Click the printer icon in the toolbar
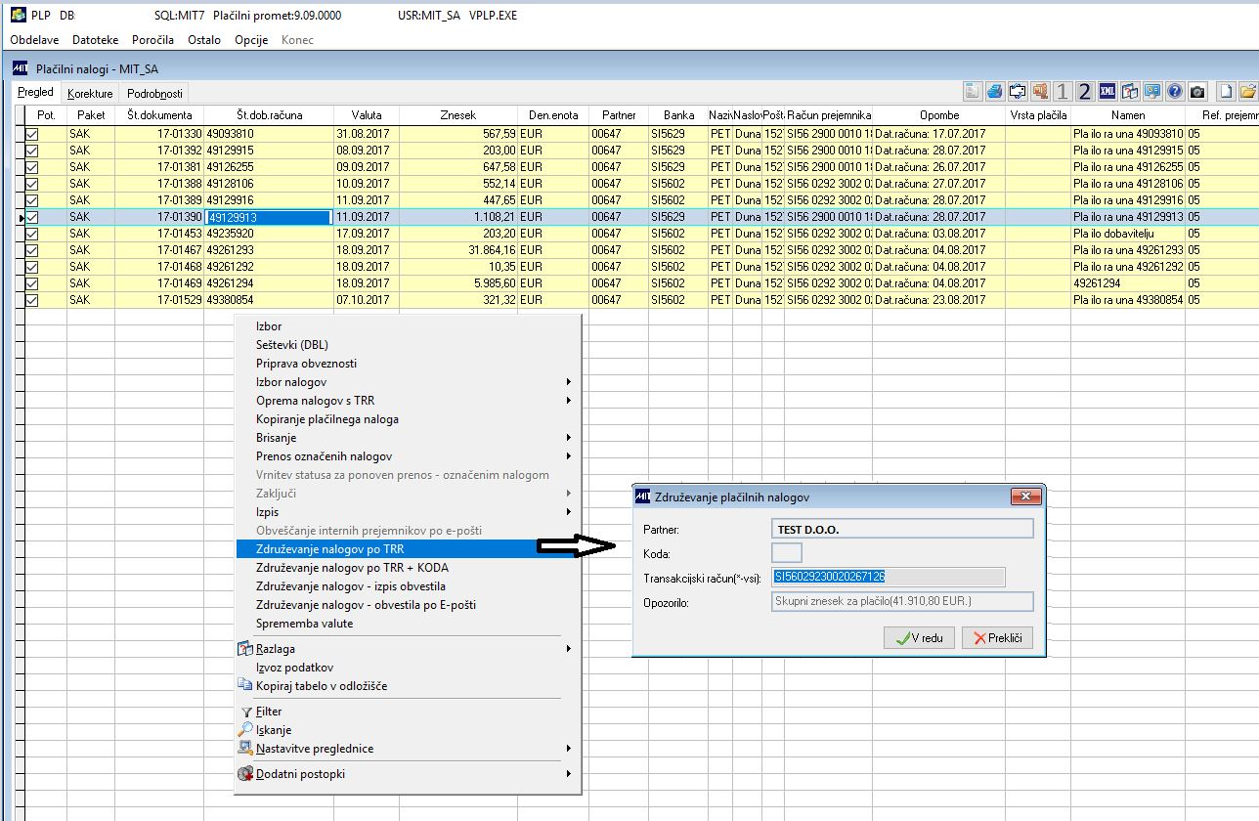The height and width of the screenshot is (821, 1259). pyautogui.click(x=995, y=92)
